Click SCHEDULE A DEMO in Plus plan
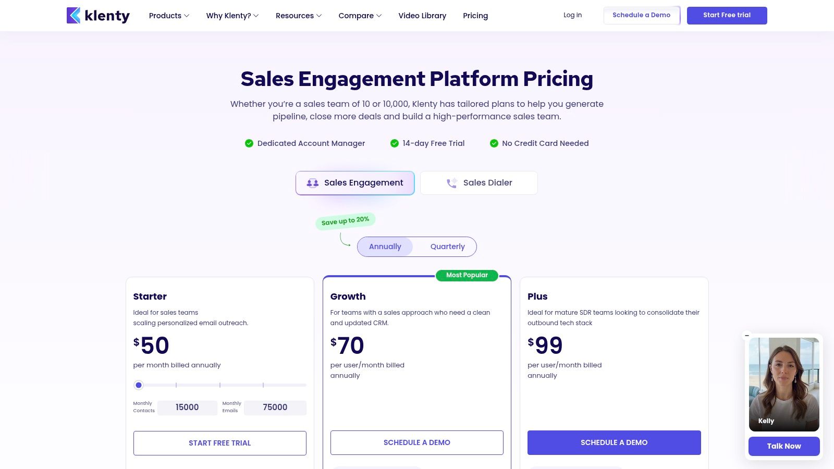 tap(614, 442)
